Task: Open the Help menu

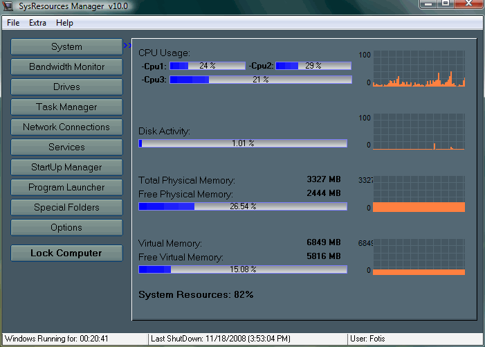Action: click(x=64, y=23)
